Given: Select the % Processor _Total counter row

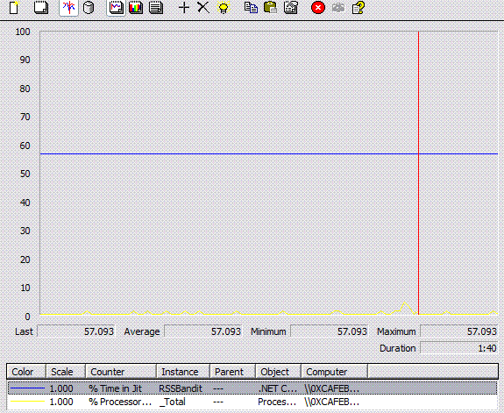Looking at the screenshot, I should [x=252, y=402].
